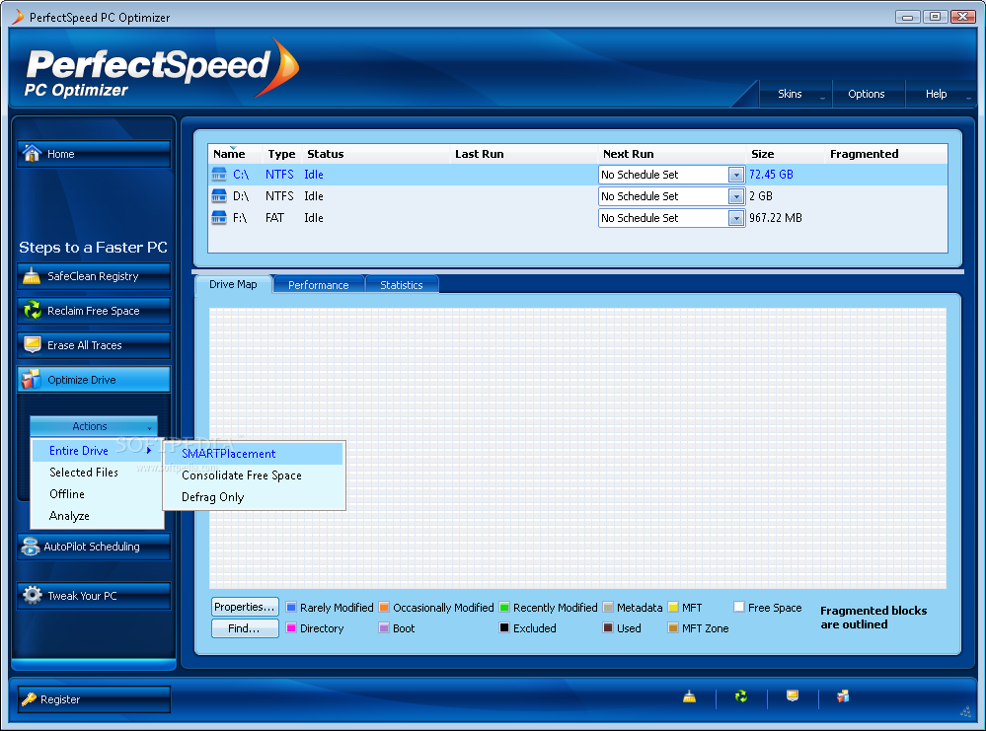Open the Help dropdown menu
Viewport: 986px width, 731px height.
pyautogui.click(x=940, y=94)
